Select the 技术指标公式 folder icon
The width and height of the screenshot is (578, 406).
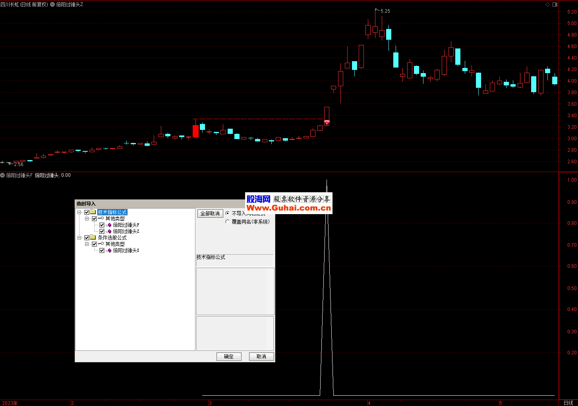tap(93, 212)
